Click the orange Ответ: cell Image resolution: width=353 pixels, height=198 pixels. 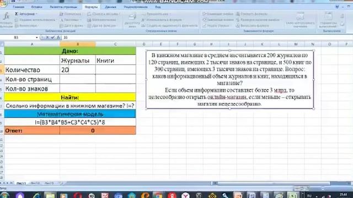click(x=32, y=131)
